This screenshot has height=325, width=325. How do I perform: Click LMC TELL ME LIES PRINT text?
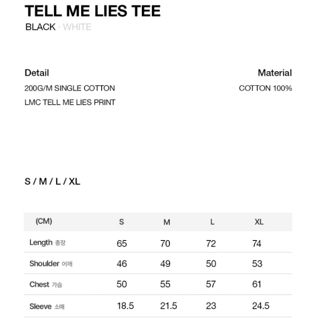[x=70, y=102]
